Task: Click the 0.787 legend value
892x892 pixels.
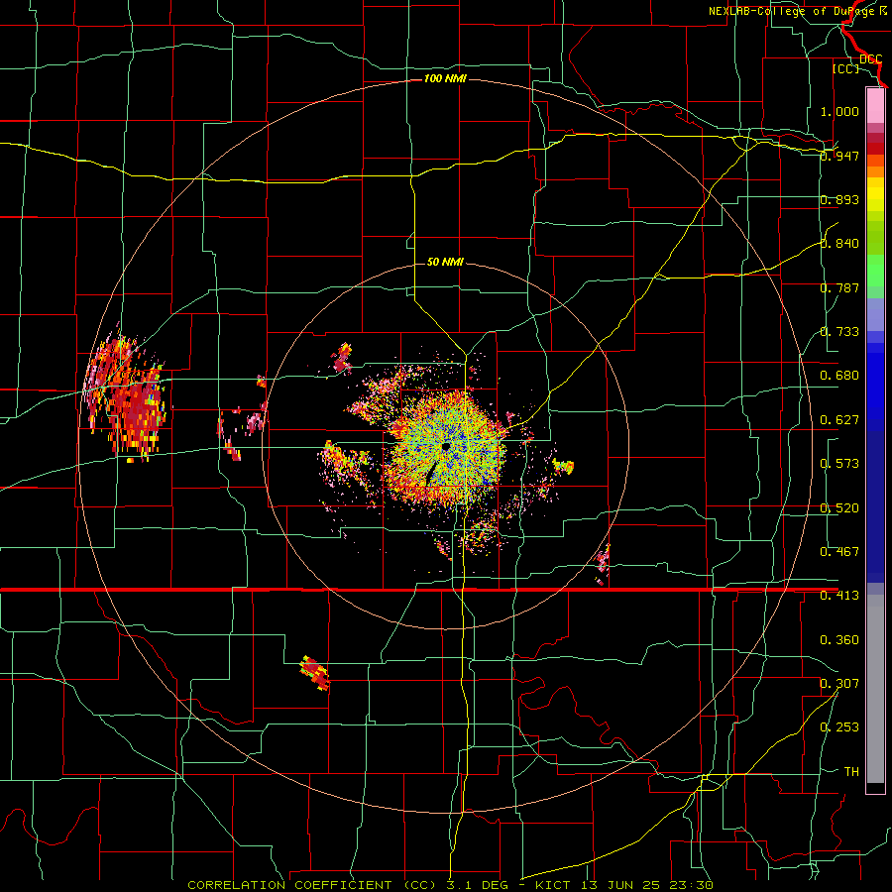Action: 839,287
